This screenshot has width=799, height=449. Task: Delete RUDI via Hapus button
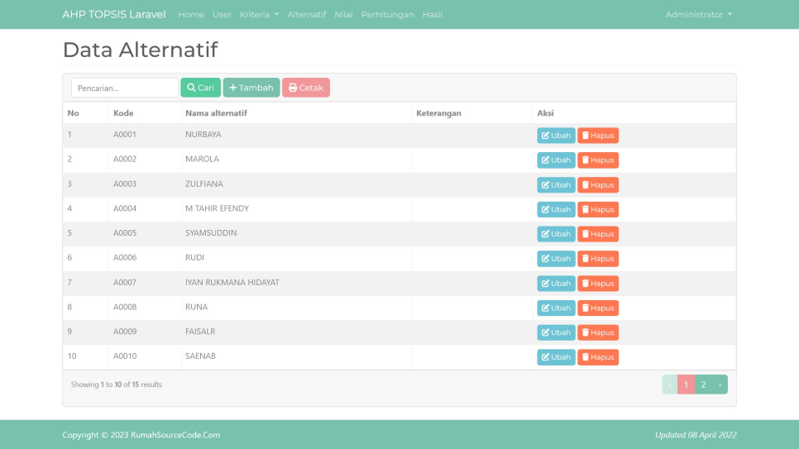pyautogui.click(x=598, y=258)
